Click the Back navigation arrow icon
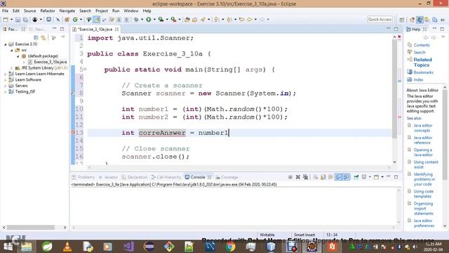 coord(250,20)
